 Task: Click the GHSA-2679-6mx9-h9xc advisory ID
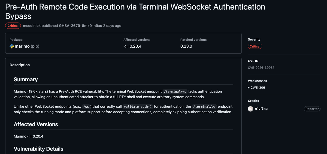click(x=80, y=26)
